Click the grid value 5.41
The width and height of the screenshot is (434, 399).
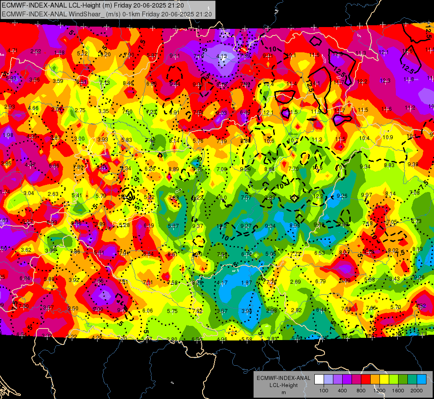click(x=77, y=195)
